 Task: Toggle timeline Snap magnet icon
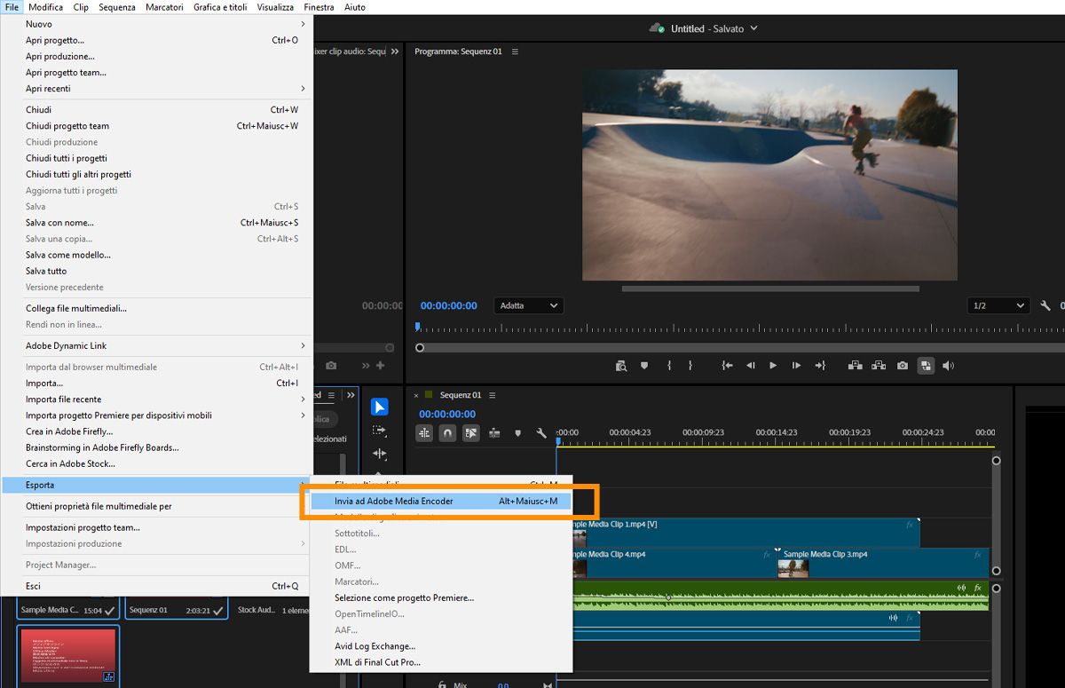(447, 433)
